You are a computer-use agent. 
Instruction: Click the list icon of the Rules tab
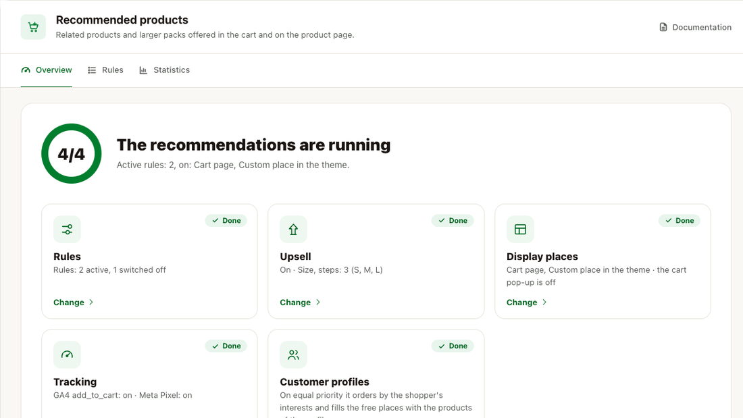[x=92, y=70]
